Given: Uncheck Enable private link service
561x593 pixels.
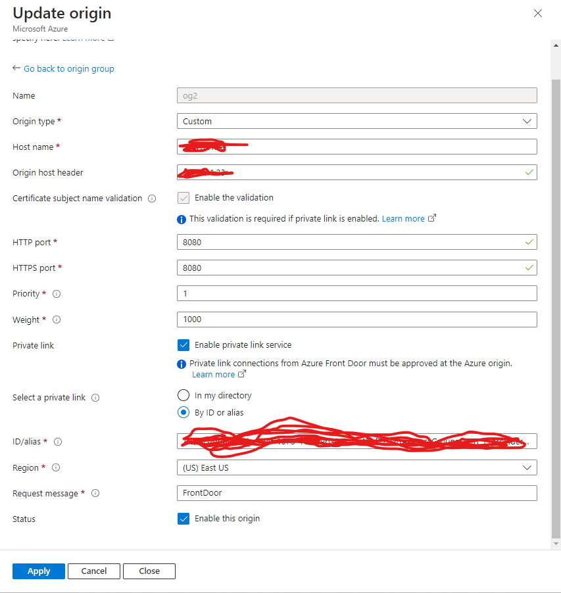Looking at the screenshot, I should click(x=183, y=345).
